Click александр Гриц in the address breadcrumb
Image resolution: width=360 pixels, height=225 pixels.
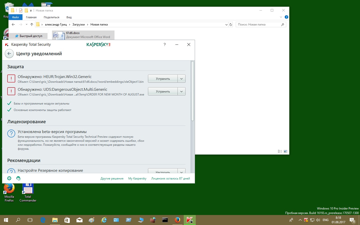tap(56, 24)
